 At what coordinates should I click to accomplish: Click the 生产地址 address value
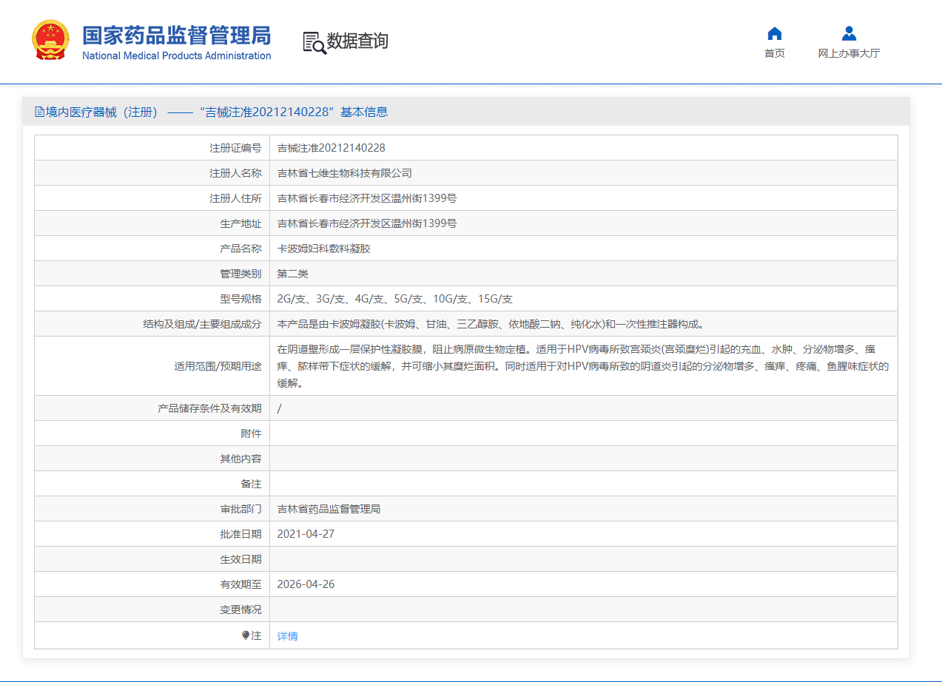(367, 223)
